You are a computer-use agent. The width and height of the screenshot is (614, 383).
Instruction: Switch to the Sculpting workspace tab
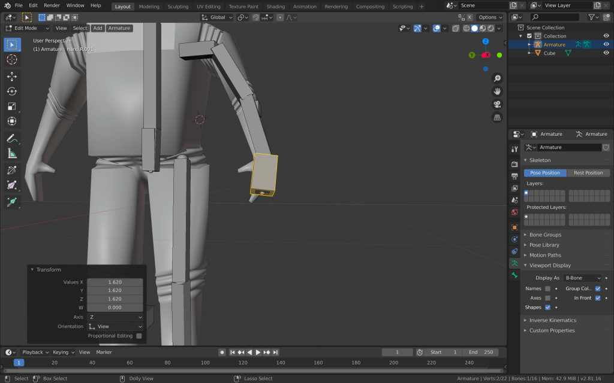(x=177, y=7)
